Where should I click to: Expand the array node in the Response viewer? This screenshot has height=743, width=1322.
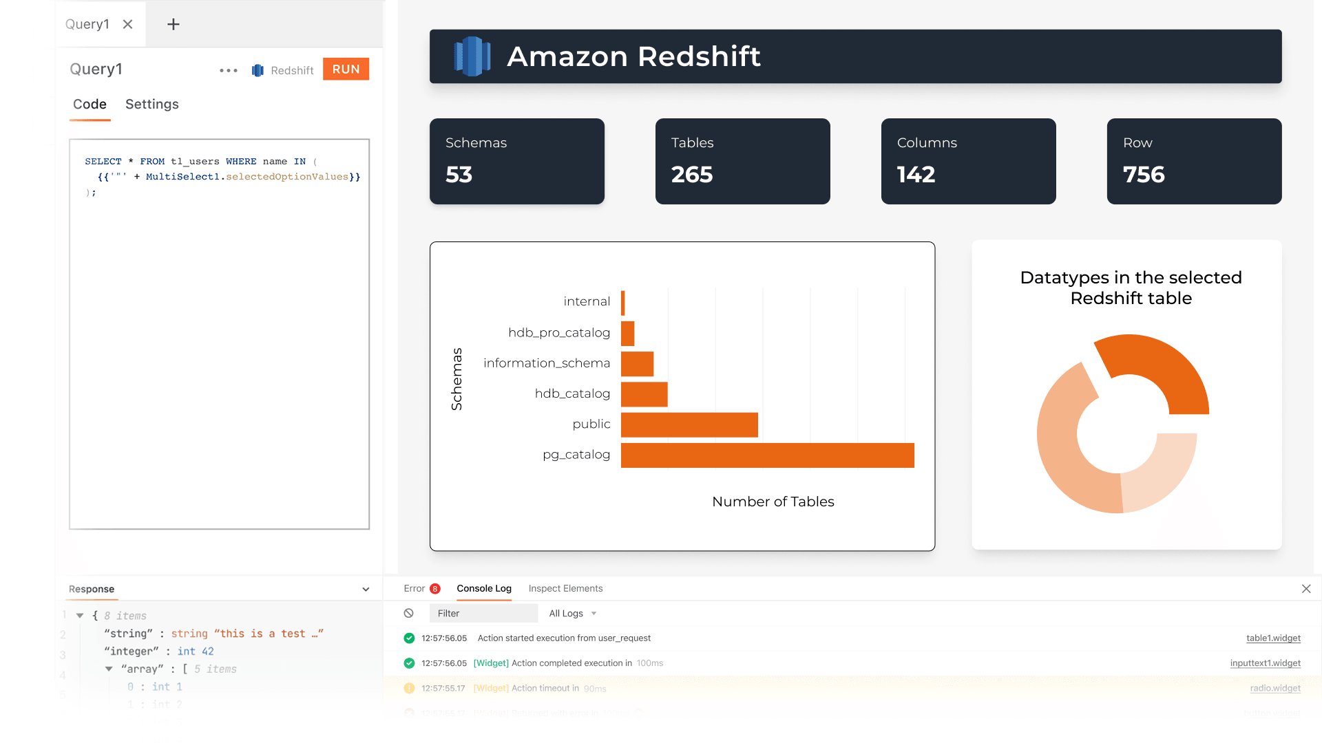point(108,669)
